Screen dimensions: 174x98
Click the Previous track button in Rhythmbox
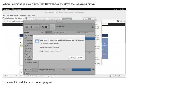click(27, 27)
